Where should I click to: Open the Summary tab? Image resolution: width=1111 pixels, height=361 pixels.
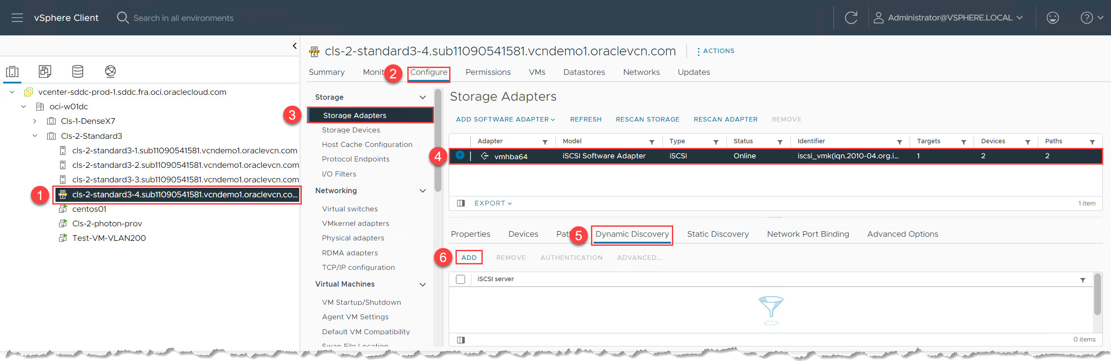(x=326, y=72)
